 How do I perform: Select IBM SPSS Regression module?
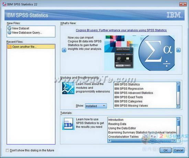129,88
